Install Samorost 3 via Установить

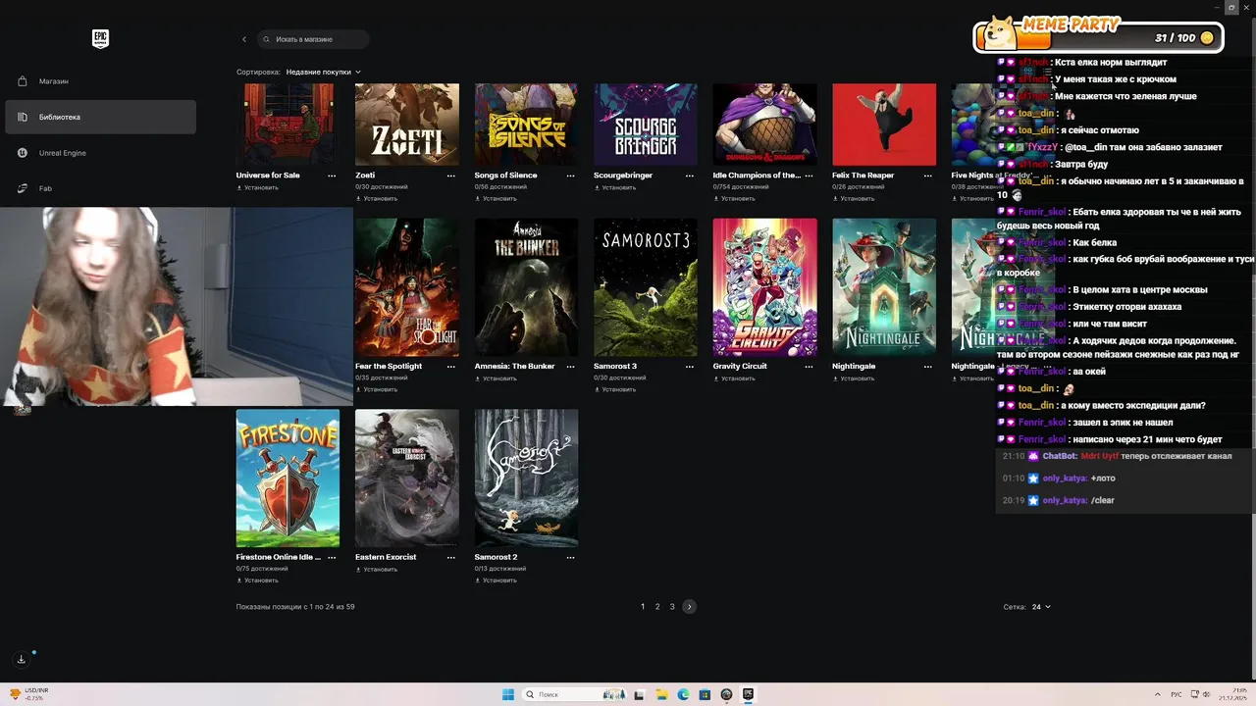click(x=615, y=389)
